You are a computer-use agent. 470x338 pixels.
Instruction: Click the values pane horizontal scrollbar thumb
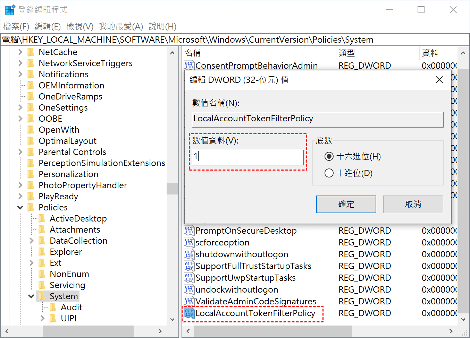click(x=273, y=331)
